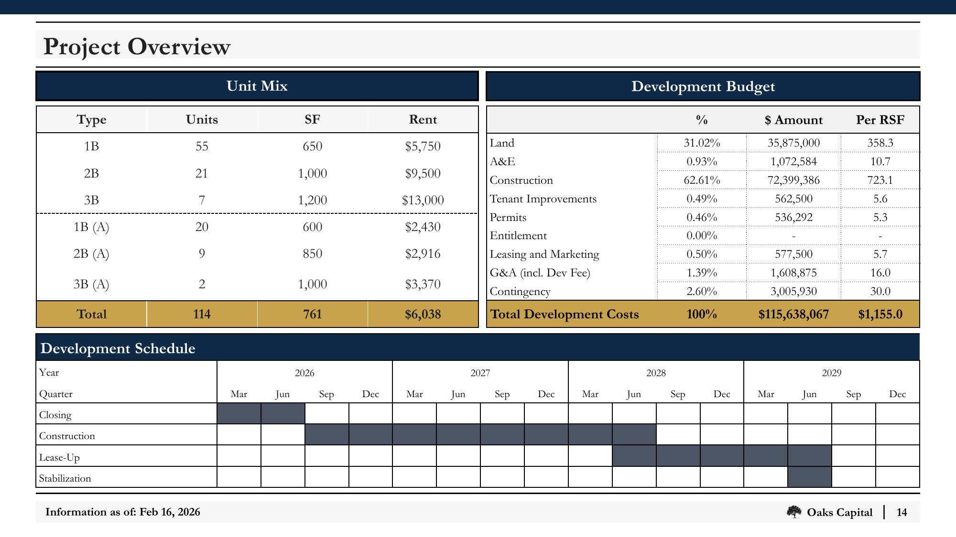Select the Tenant Improvements row label

coord(543,199)
